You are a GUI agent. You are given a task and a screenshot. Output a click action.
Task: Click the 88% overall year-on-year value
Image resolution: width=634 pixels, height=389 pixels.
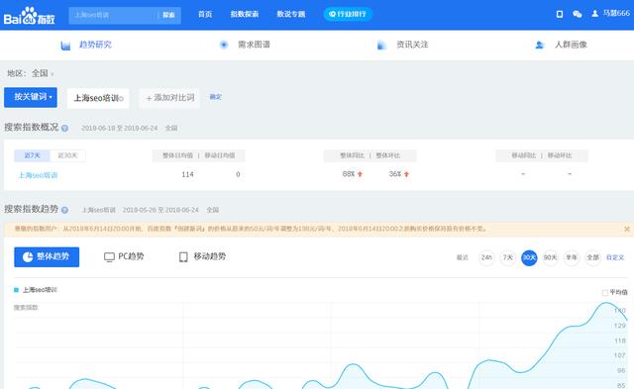[349, 173]
